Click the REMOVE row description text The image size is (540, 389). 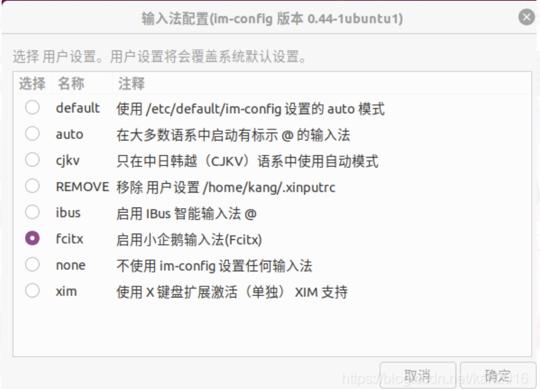[225, 187]
